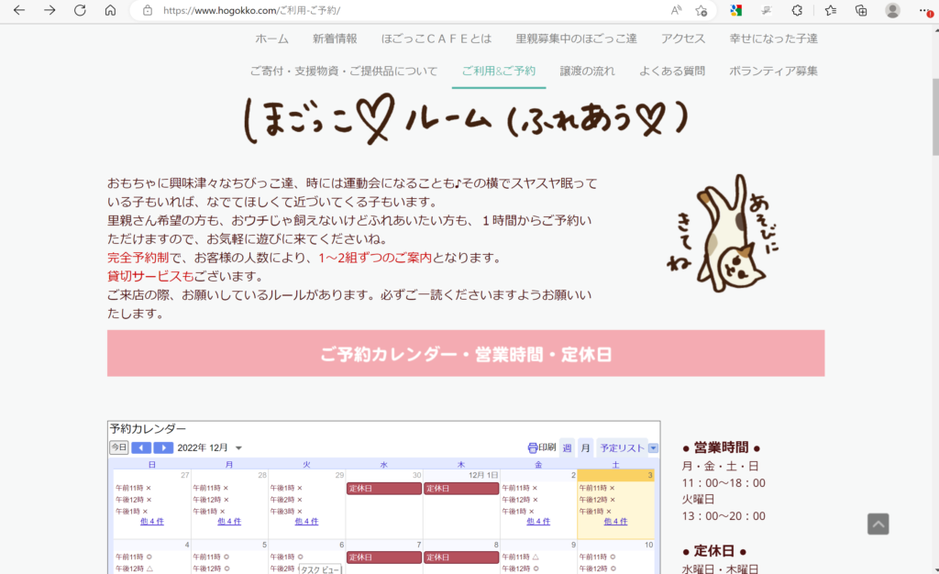939x574 pixels.
Task: Go to the next month in calendar
Action: (163, 447)
